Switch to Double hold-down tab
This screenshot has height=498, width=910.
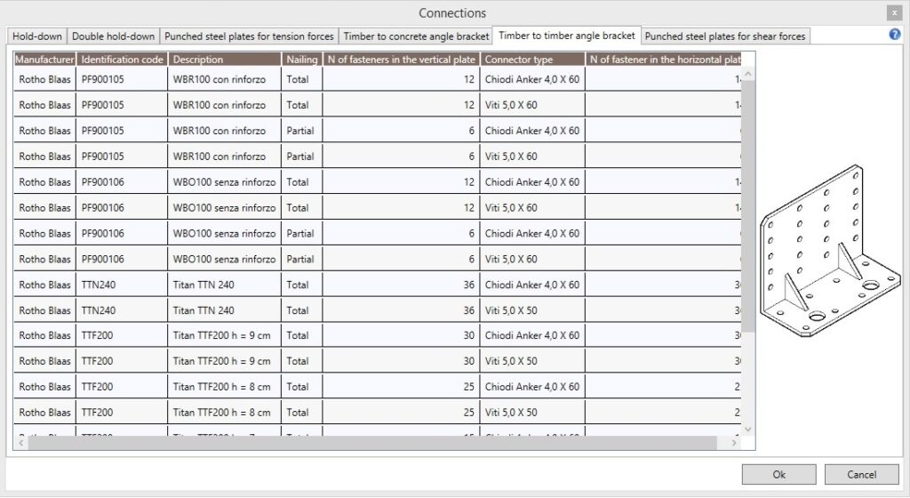coord(113,36)
